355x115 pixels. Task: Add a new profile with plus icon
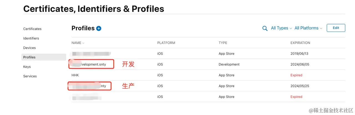pos(99,28)
